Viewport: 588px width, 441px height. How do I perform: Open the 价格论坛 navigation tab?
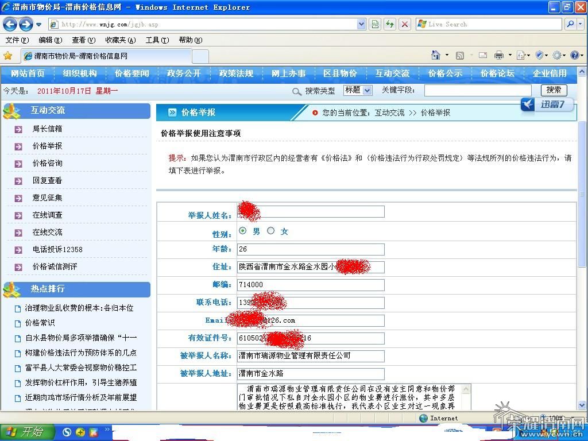(x=497, y=73)
